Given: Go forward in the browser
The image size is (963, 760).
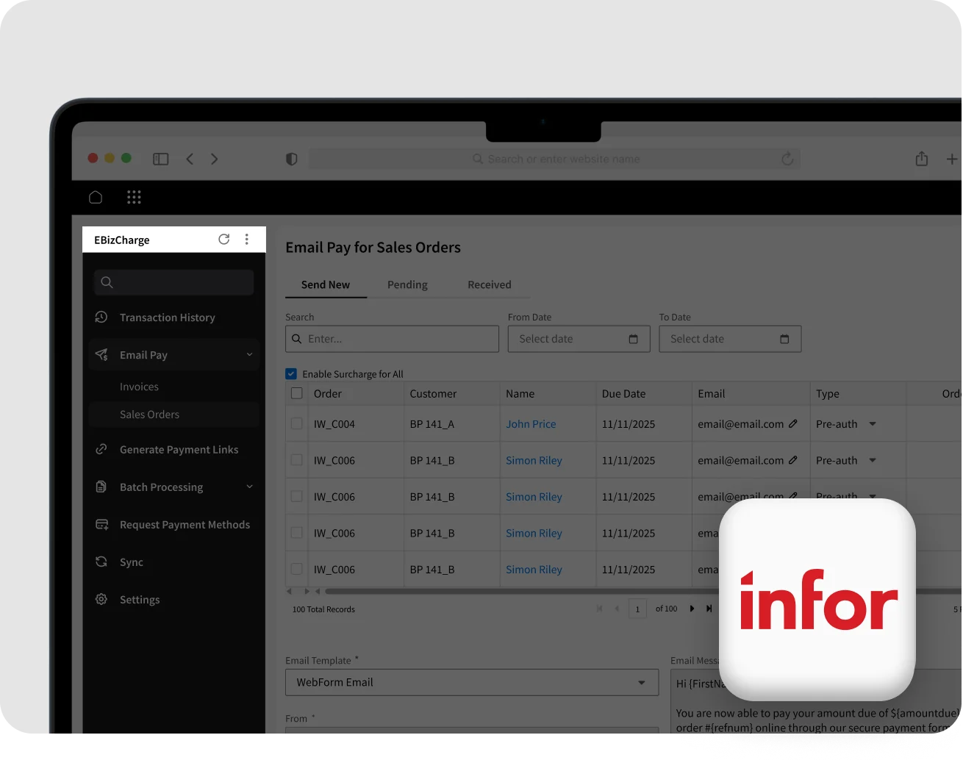Looking at the screenshot, I should pos(215,159).
